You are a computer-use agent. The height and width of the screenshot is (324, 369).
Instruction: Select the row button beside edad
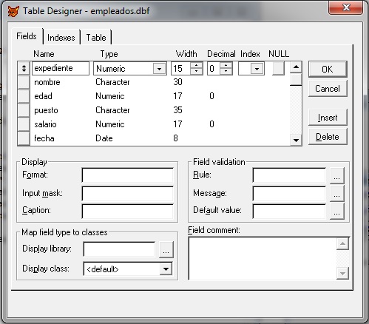[x=24, y=96]
